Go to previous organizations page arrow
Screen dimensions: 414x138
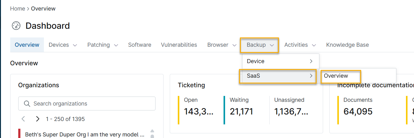tap(23, 119)
